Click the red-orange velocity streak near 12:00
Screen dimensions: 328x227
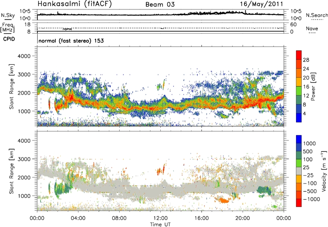click(164, 168)
